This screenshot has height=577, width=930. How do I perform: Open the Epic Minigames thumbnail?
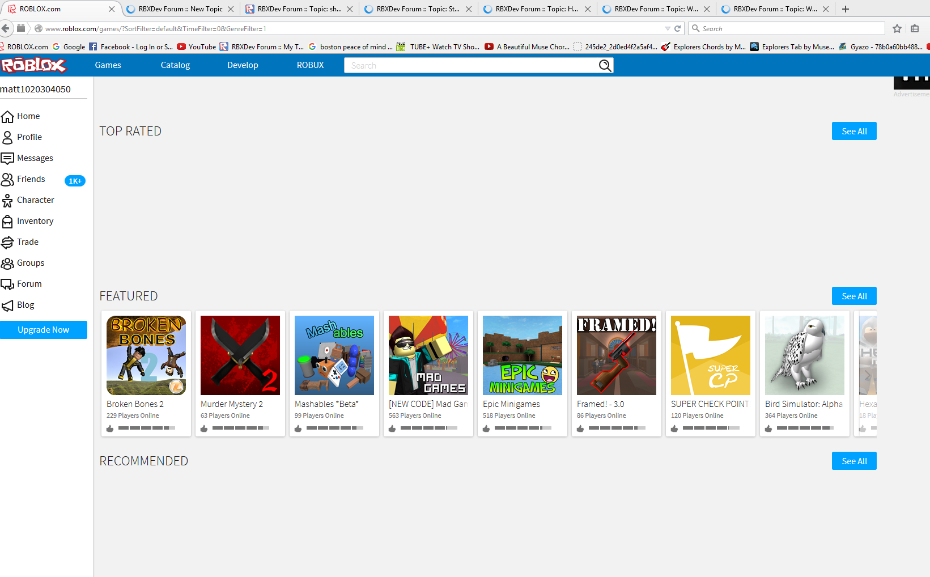click(523, 355)
